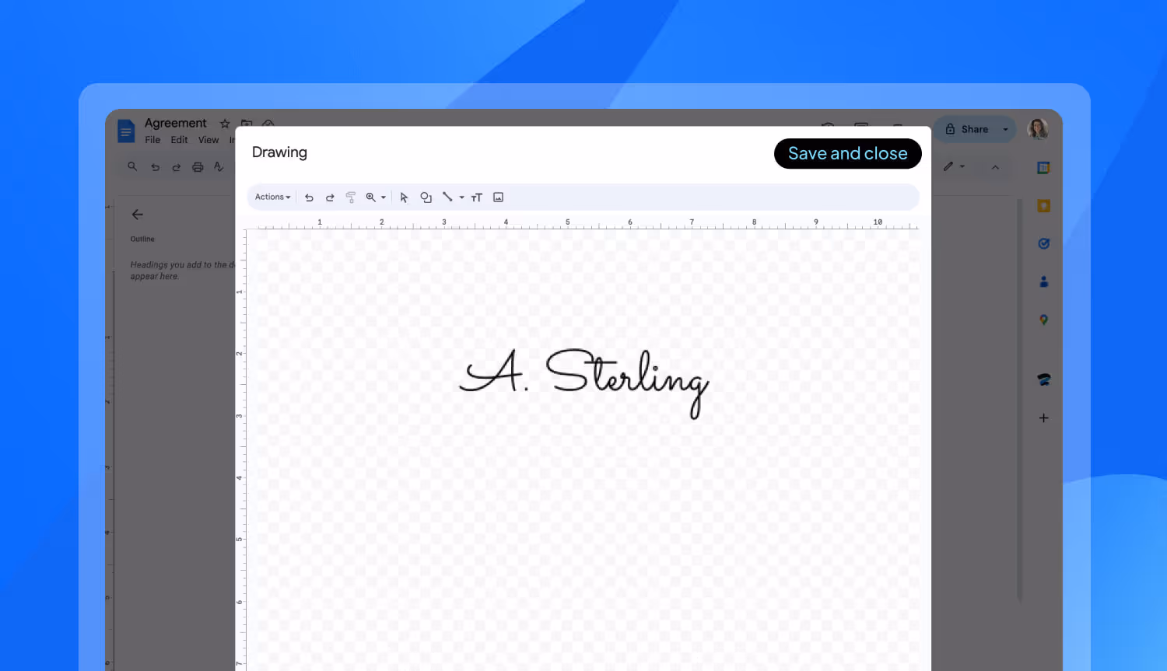Run spelling and grammar check icon
This screenshot has height=671, width=1167.
219,167
